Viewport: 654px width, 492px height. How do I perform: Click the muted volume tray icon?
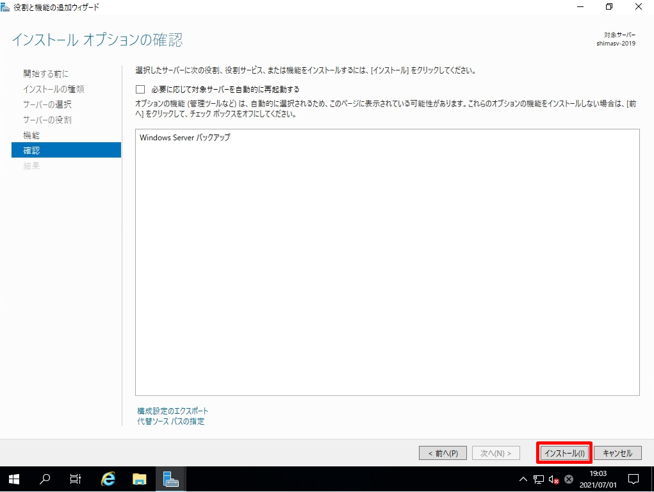pyautogui.click(x=553, y=479)
